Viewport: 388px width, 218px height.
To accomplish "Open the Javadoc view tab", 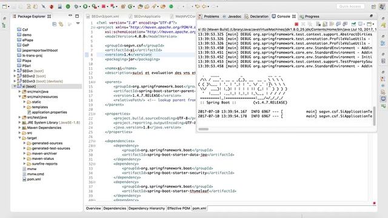I will click(232, 16).
